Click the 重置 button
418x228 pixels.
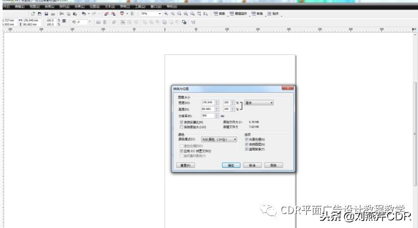(185, 165)
